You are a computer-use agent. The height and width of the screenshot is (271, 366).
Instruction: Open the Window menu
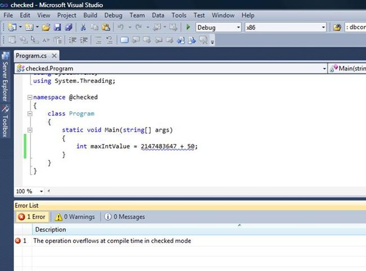pos(223,15)
